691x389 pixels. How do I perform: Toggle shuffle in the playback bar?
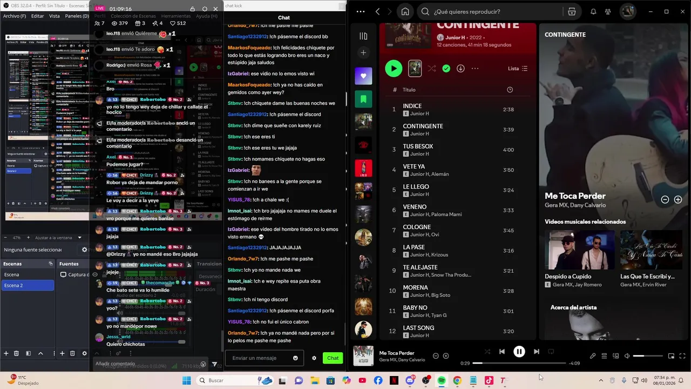pyautogui.click(x=487, y=352)
